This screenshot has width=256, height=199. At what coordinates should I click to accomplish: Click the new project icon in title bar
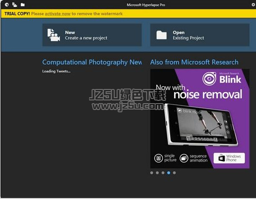[x=15, y=5]
